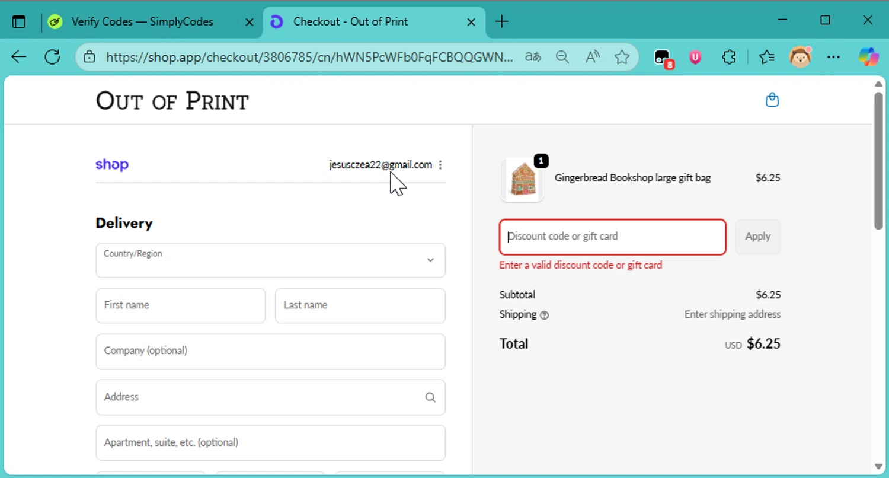Click the Delivery heading

coord(124,223)
